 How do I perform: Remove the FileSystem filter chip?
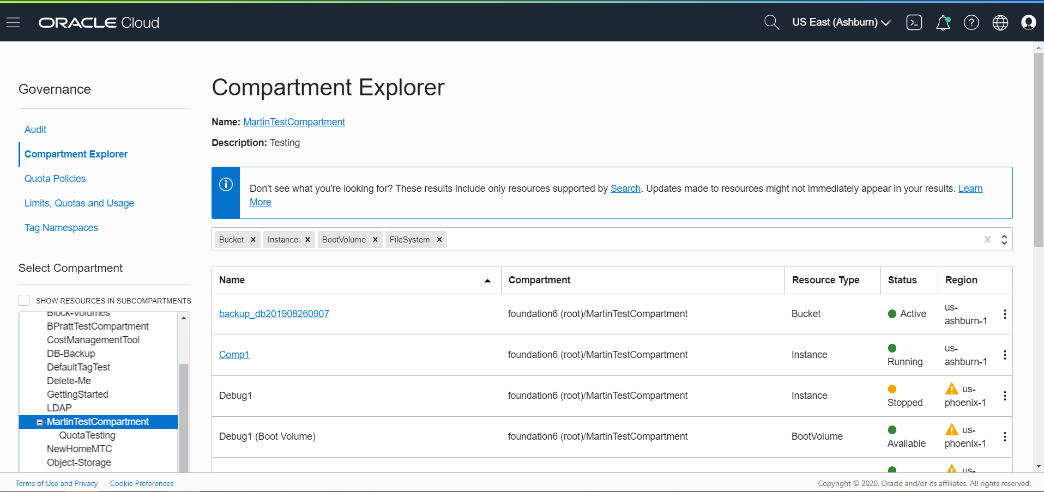tap(439, 239)
